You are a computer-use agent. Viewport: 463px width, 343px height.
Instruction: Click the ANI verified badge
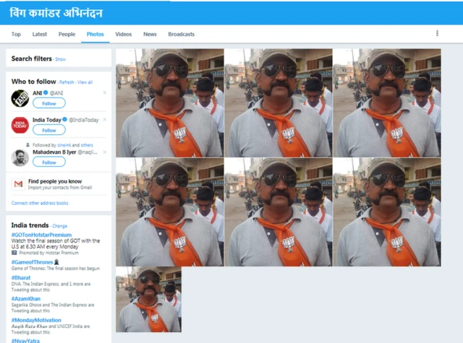tap(46, 93)
